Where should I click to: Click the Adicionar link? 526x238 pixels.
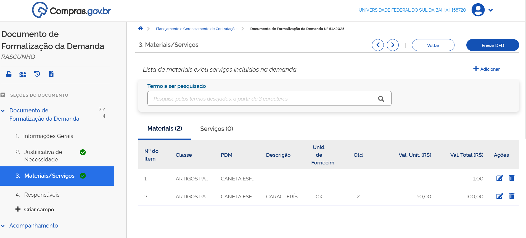(x=487, y=69)
